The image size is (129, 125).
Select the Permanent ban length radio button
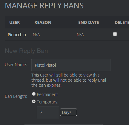pos(34,94)
